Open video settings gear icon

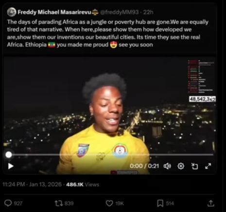181,166
